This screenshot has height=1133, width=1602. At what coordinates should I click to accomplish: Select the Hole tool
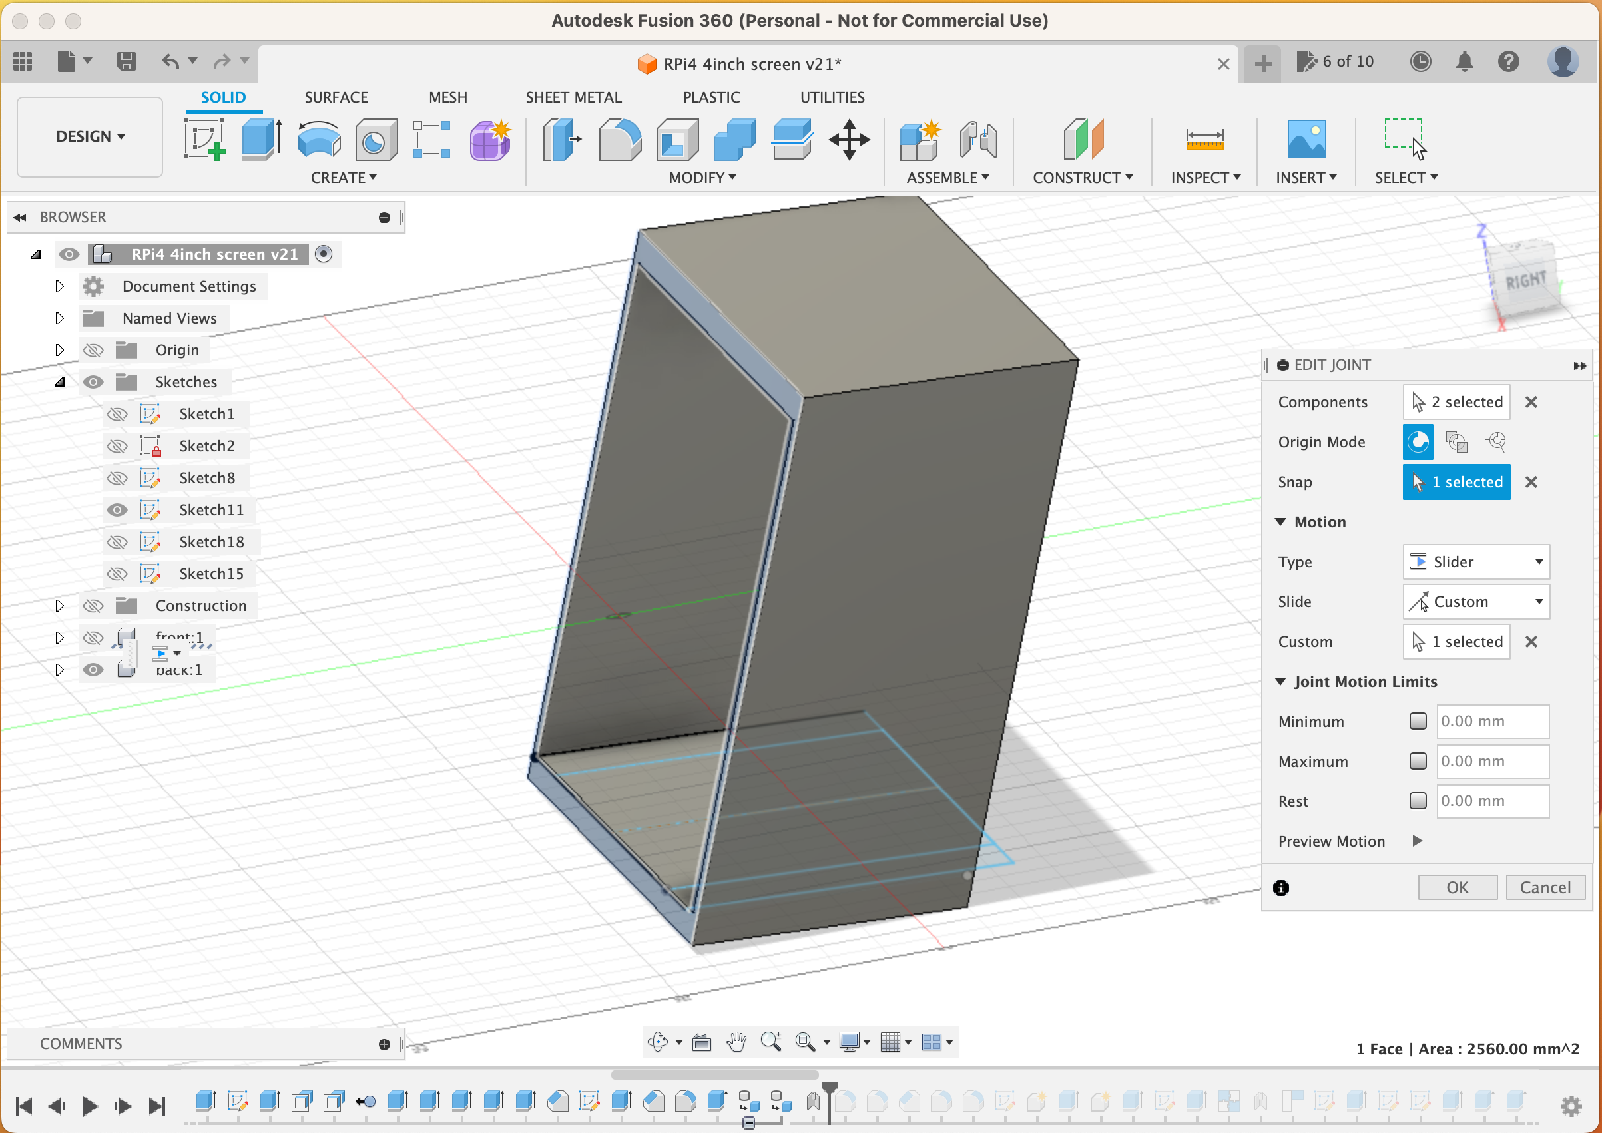point(376,138)
